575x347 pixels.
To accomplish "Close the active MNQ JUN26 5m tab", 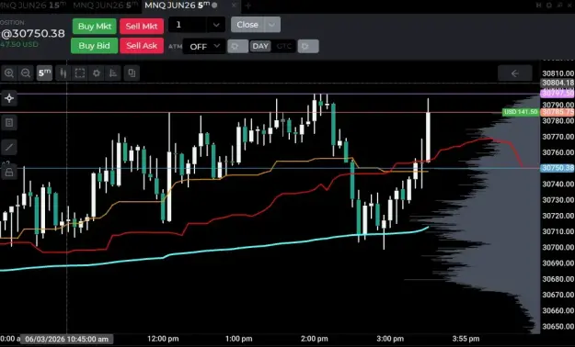I will tap(235, 6).
